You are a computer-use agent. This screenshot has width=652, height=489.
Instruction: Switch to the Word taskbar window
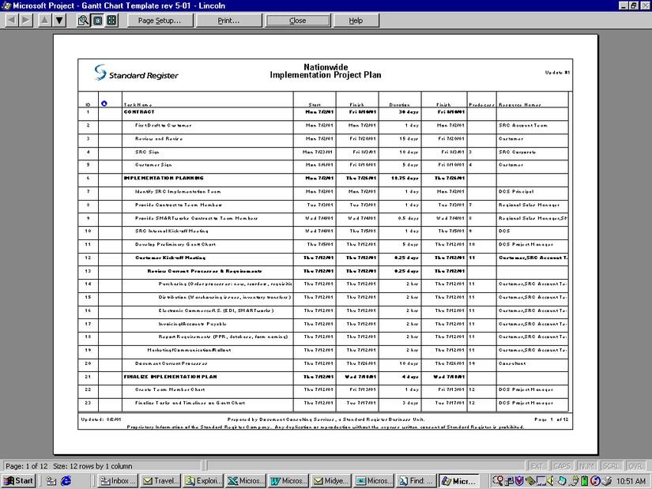[288, 480]
